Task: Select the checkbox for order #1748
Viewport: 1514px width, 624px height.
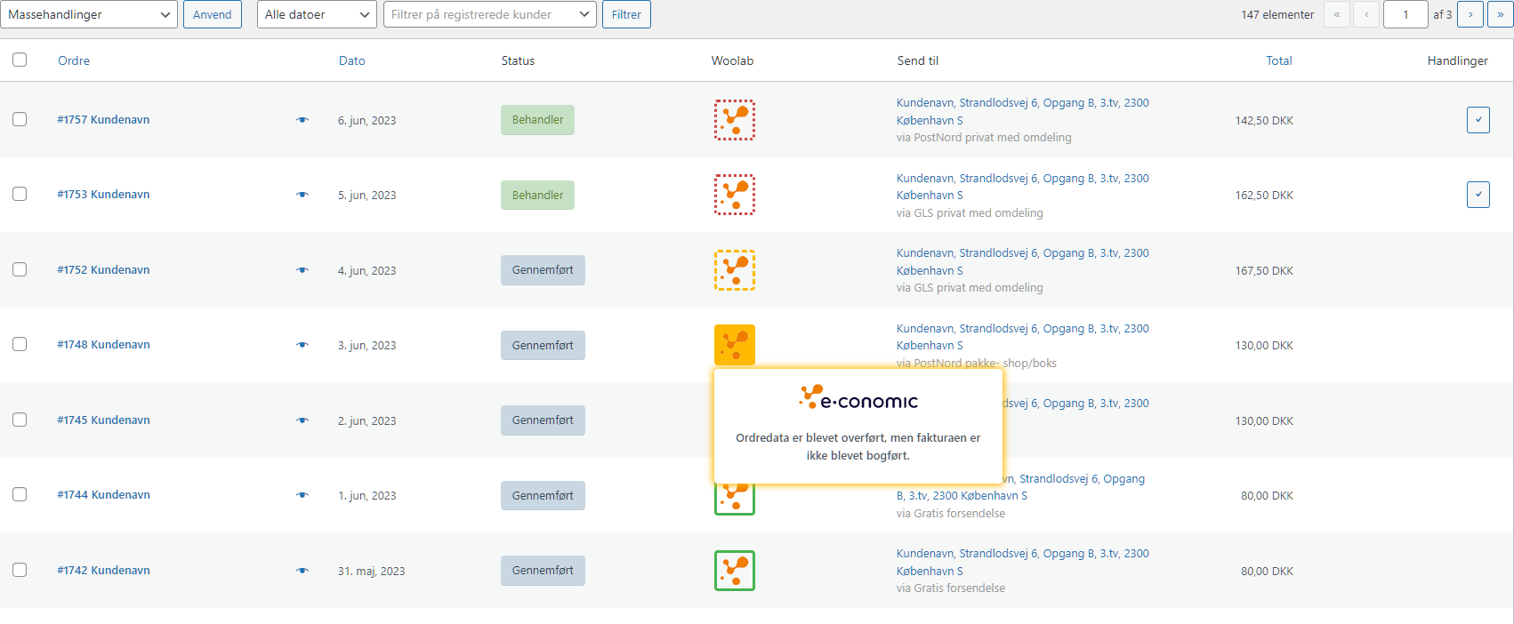Action: [x=20, y=344]
